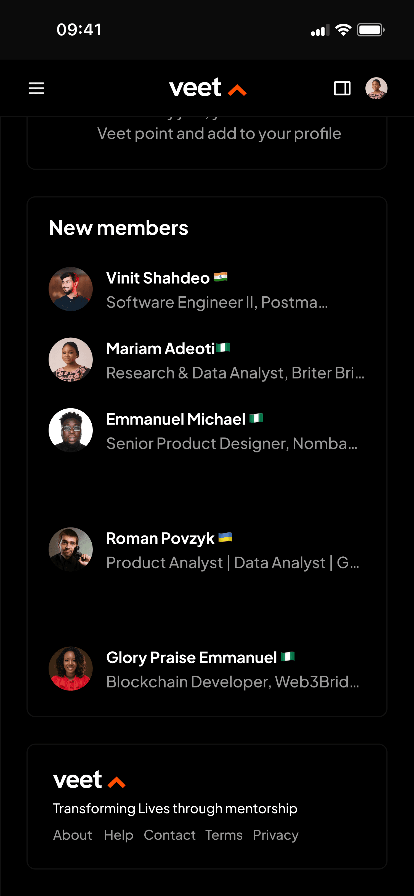View the Privacy footer link
This screenshot has width=414, height=896.
[275, 835]
